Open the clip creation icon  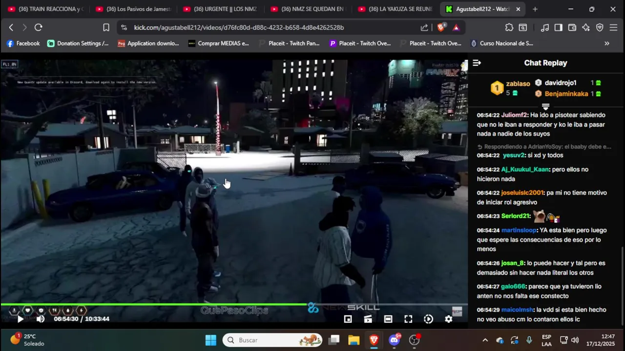(368, 319)
